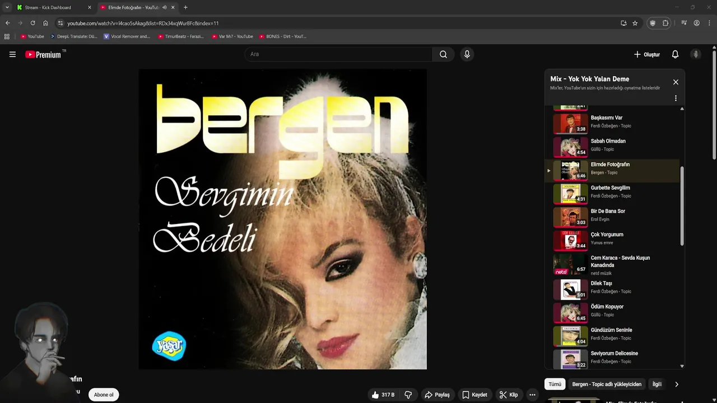
Task: Click in the Ara search field
Action: click(338, 54)
